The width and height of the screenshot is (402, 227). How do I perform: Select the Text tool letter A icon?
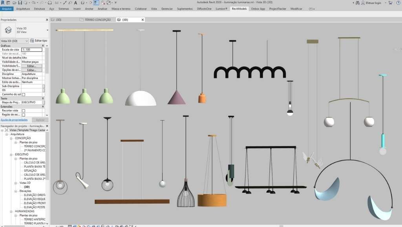tap(76, 3)
